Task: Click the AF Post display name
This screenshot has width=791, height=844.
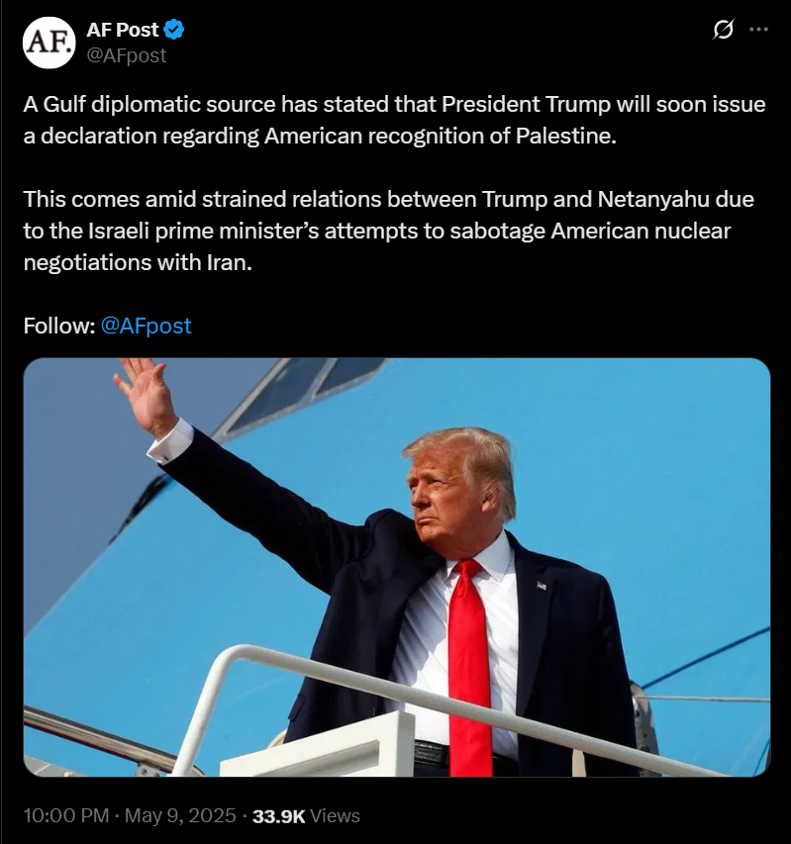Action: pyautogui.click(x=123, y=30)
